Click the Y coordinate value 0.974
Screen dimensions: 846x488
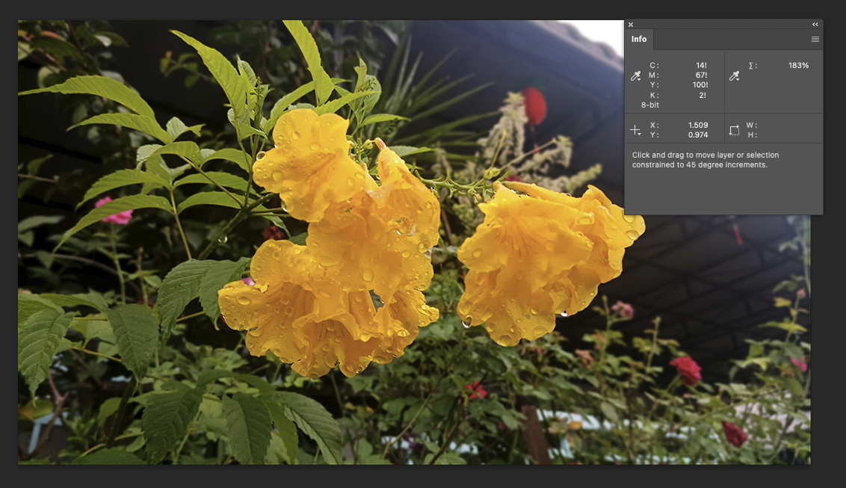click(697, 135)
